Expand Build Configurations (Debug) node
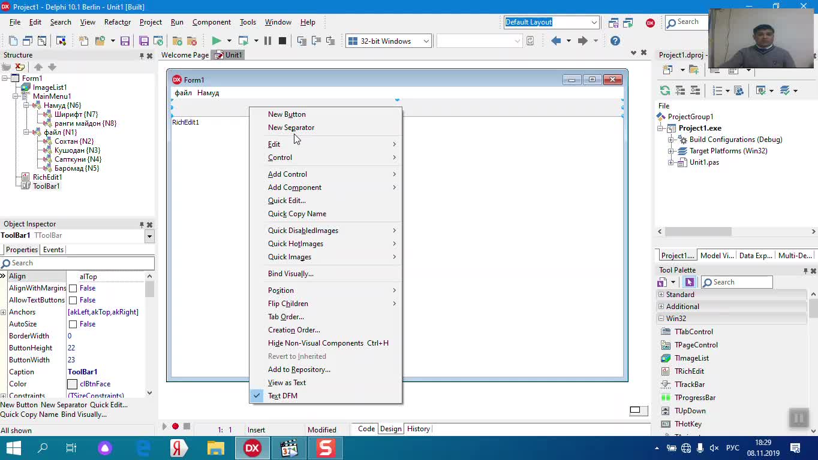The height and width of the screenshot is (460, 818). [672, 140]
